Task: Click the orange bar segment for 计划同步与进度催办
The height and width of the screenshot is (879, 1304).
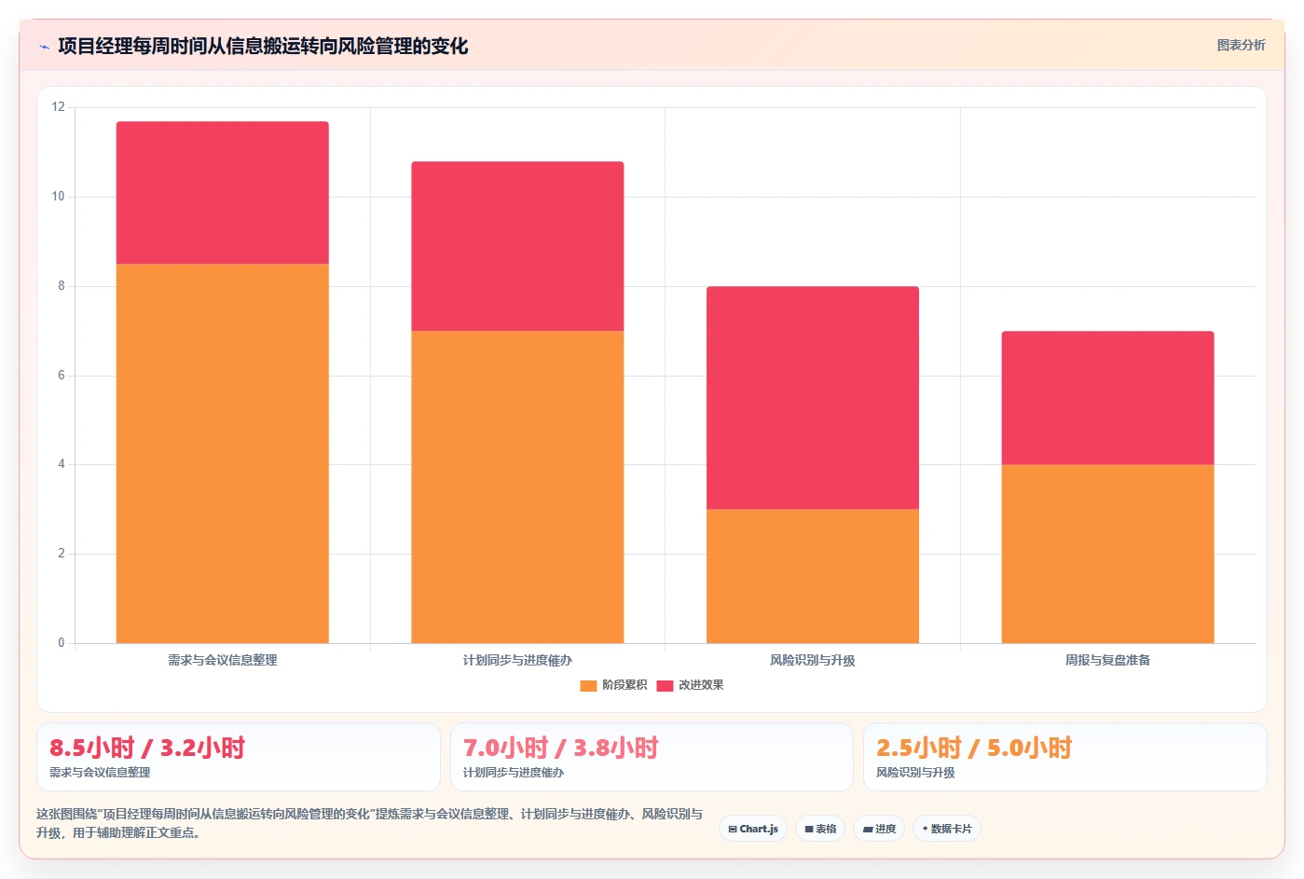Action: pos(517,487)
